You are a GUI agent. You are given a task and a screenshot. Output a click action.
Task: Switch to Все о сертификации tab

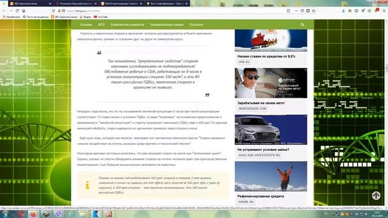click(167, 4)
